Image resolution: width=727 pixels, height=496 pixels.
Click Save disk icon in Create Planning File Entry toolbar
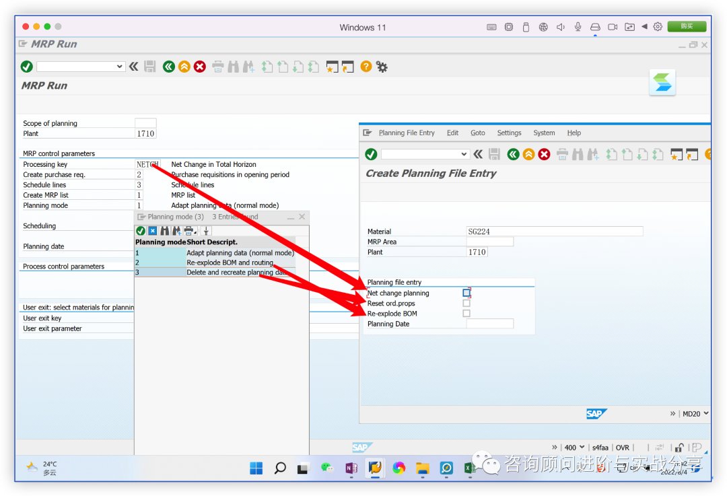(494, 154)
